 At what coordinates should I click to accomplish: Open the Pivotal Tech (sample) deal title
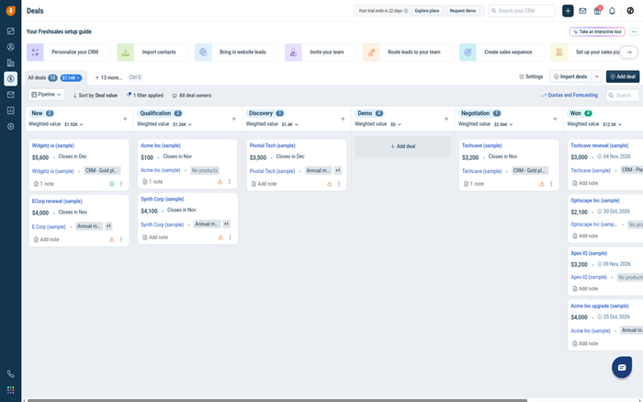pyautogui.click(x=272, y=145)
